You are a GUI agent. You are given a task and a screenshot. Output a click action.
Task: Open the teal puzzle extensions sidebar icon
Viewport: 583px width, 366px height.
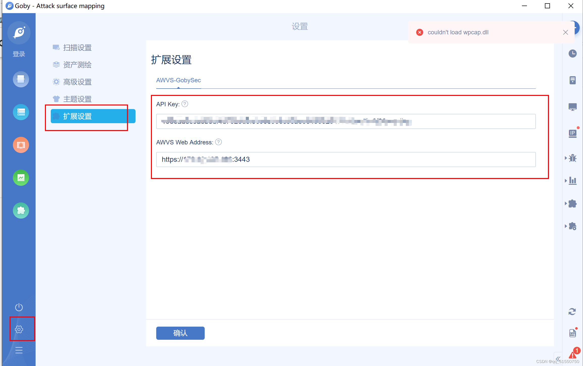21,211
